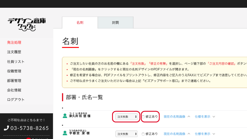
Task: Click ログアウト in the sidebar
Action: [15, 100]
